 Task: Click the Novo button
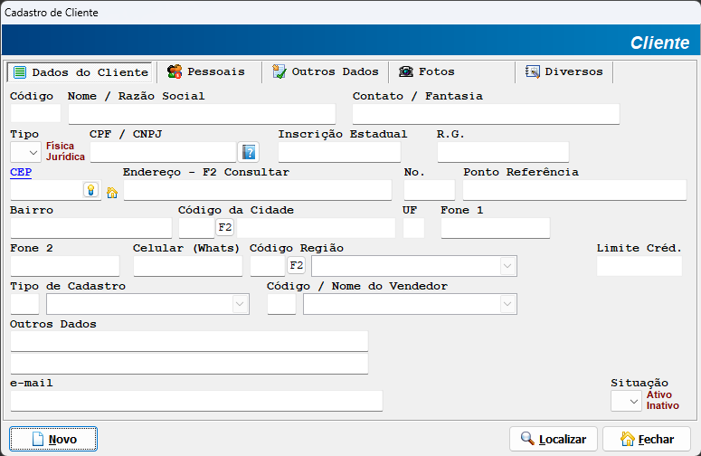pyautogui.click(x=53, y=440)
